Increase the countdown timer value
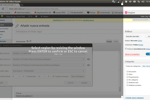Screen dimensions: 150x100 [x=23, y=76]
